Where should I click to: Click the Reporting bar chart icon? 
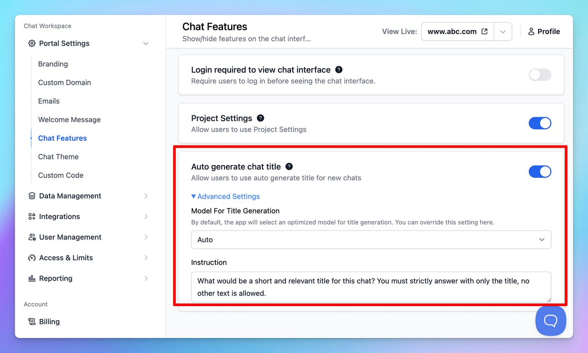(x=32, y=278)
